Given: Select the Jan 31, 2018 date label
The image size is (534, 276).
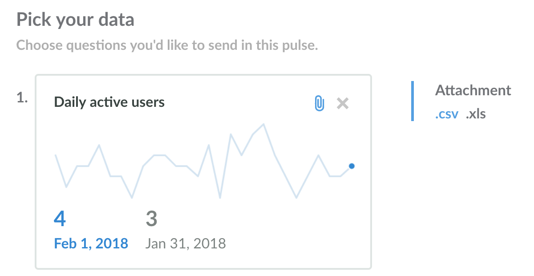Looking at the screenshot, I should click(186, 244).
